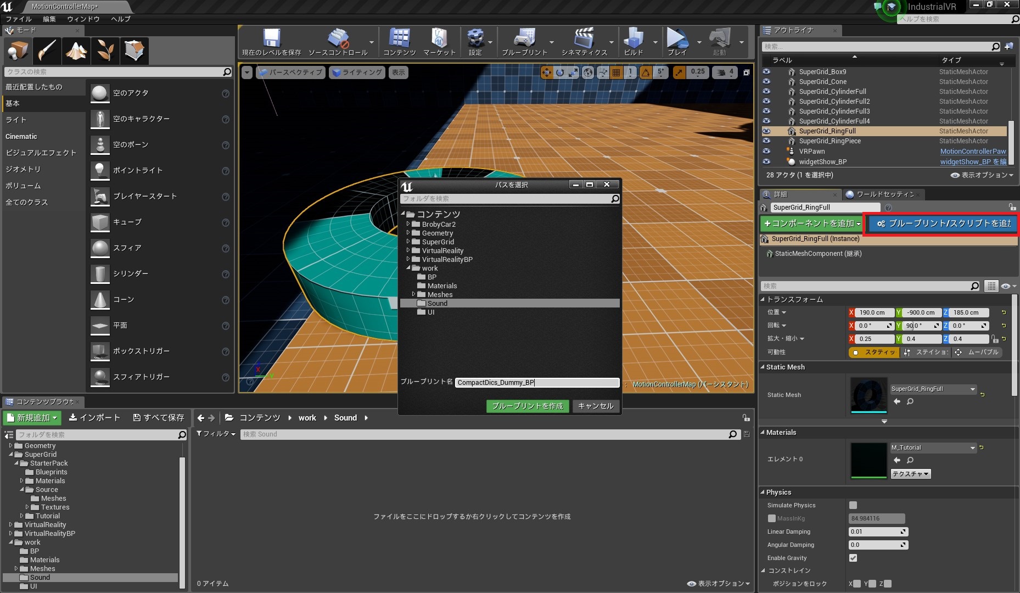
Task: Check Lock Position X checkbox
Action: [x=857, y=584]
